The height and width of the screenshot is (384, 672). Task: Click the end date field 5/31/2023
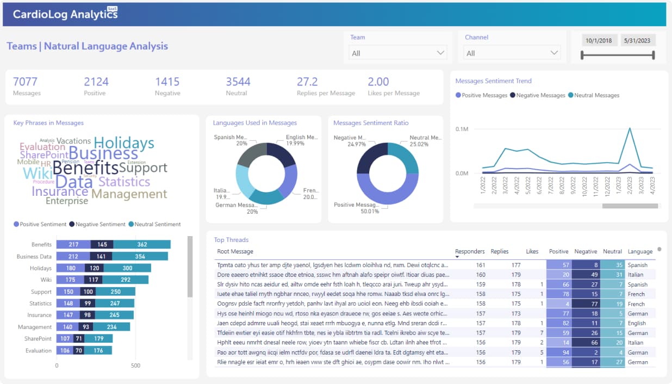637,40
